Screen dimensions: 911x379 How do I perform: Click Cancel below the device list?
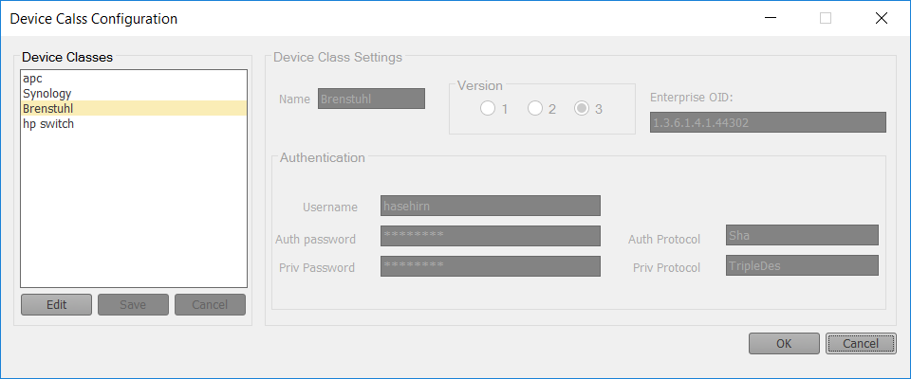(x=210, y=305)
